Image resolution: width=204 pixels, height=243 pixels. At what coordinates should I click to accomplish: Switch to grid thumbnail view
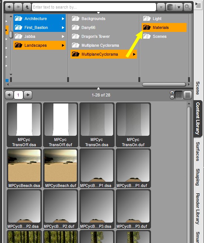pos(179,95)
